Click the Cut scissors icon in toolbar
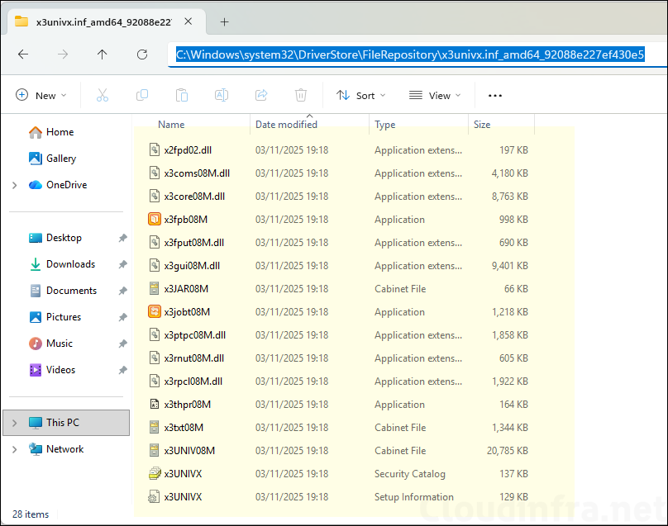This screenshot has height=526, width=668. click(x=103, y=95)
